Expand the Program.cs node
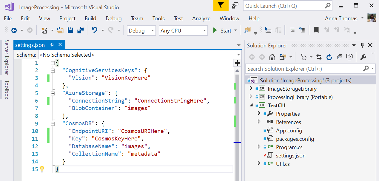The width and height of the screenshot is (379, 181). point(259,147)
